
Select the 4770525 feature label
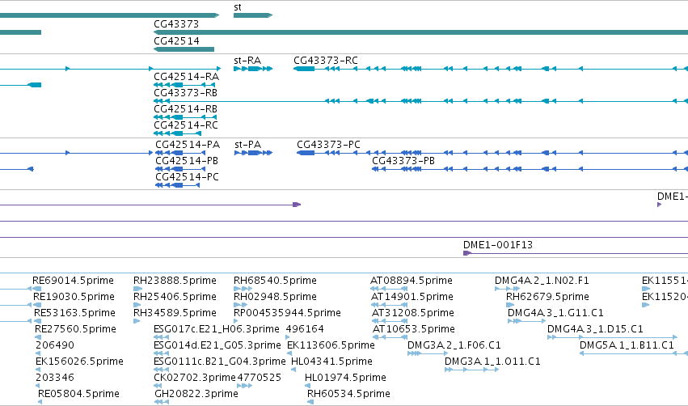pyautogui.click(x=259, y=378)
